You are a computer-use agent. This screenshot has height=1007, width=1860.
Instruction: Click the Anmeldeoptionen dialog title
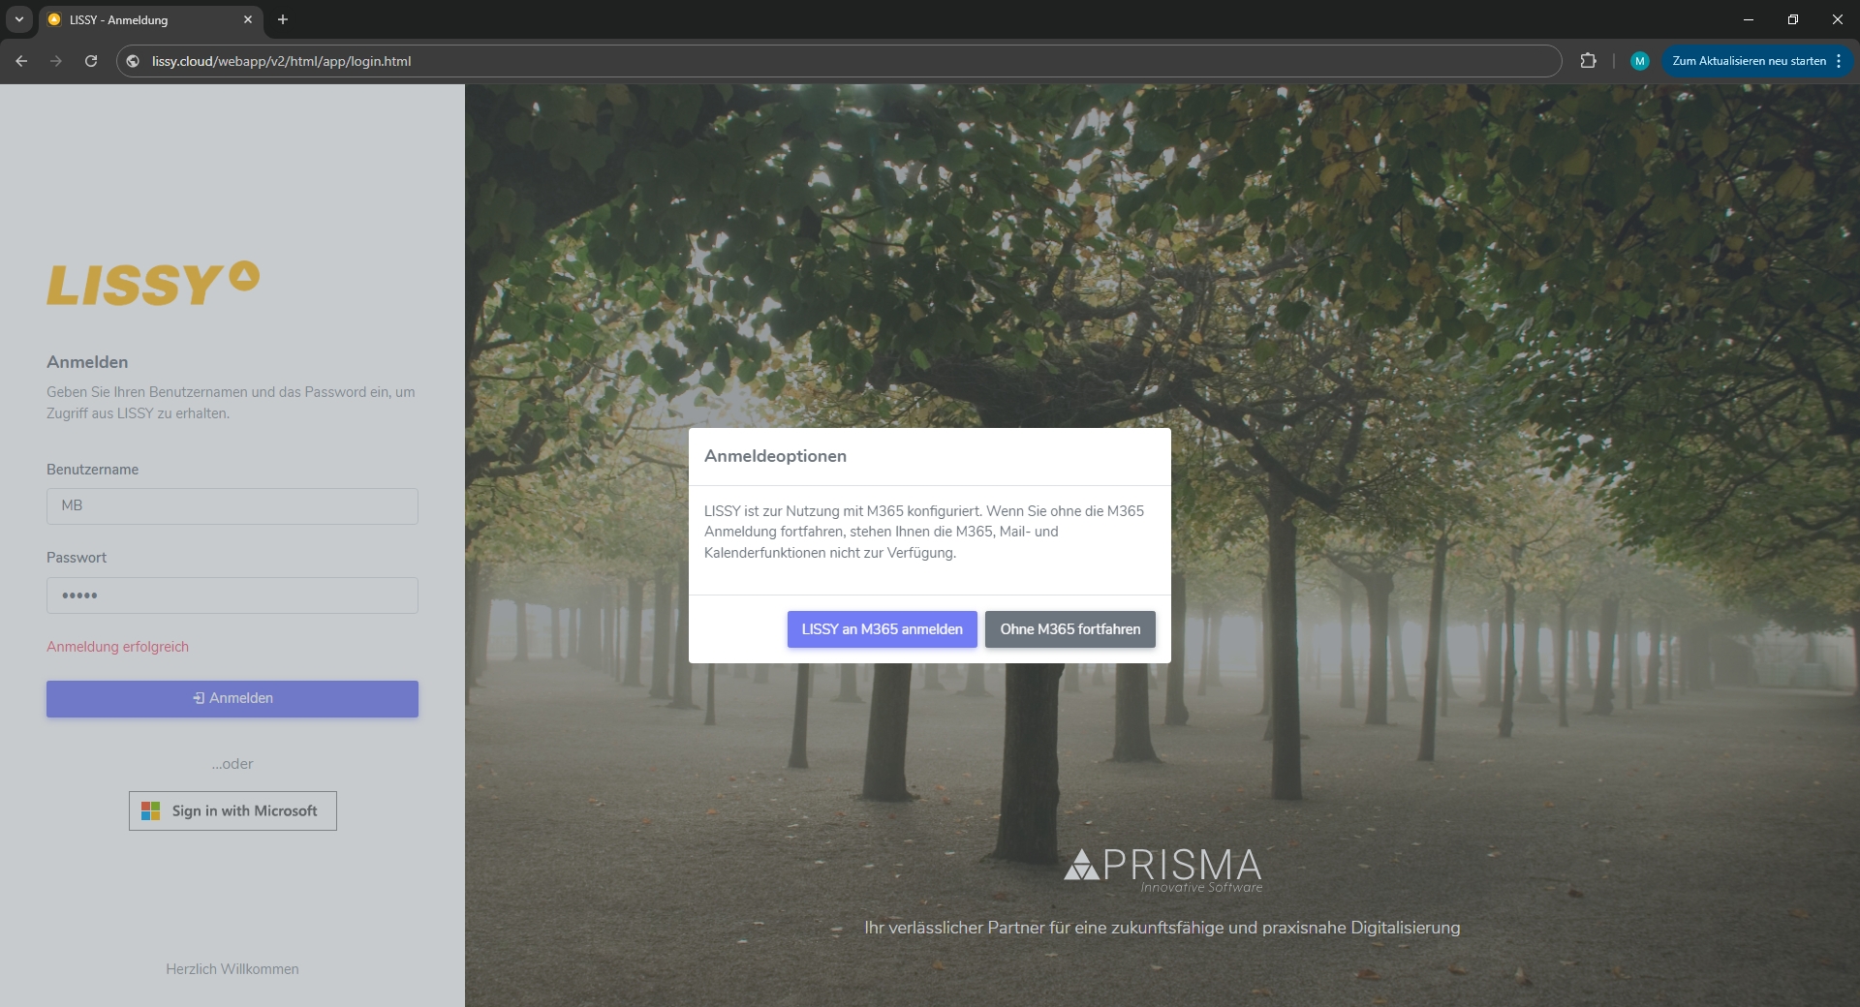pyautogui.click(x=775, y=456)
